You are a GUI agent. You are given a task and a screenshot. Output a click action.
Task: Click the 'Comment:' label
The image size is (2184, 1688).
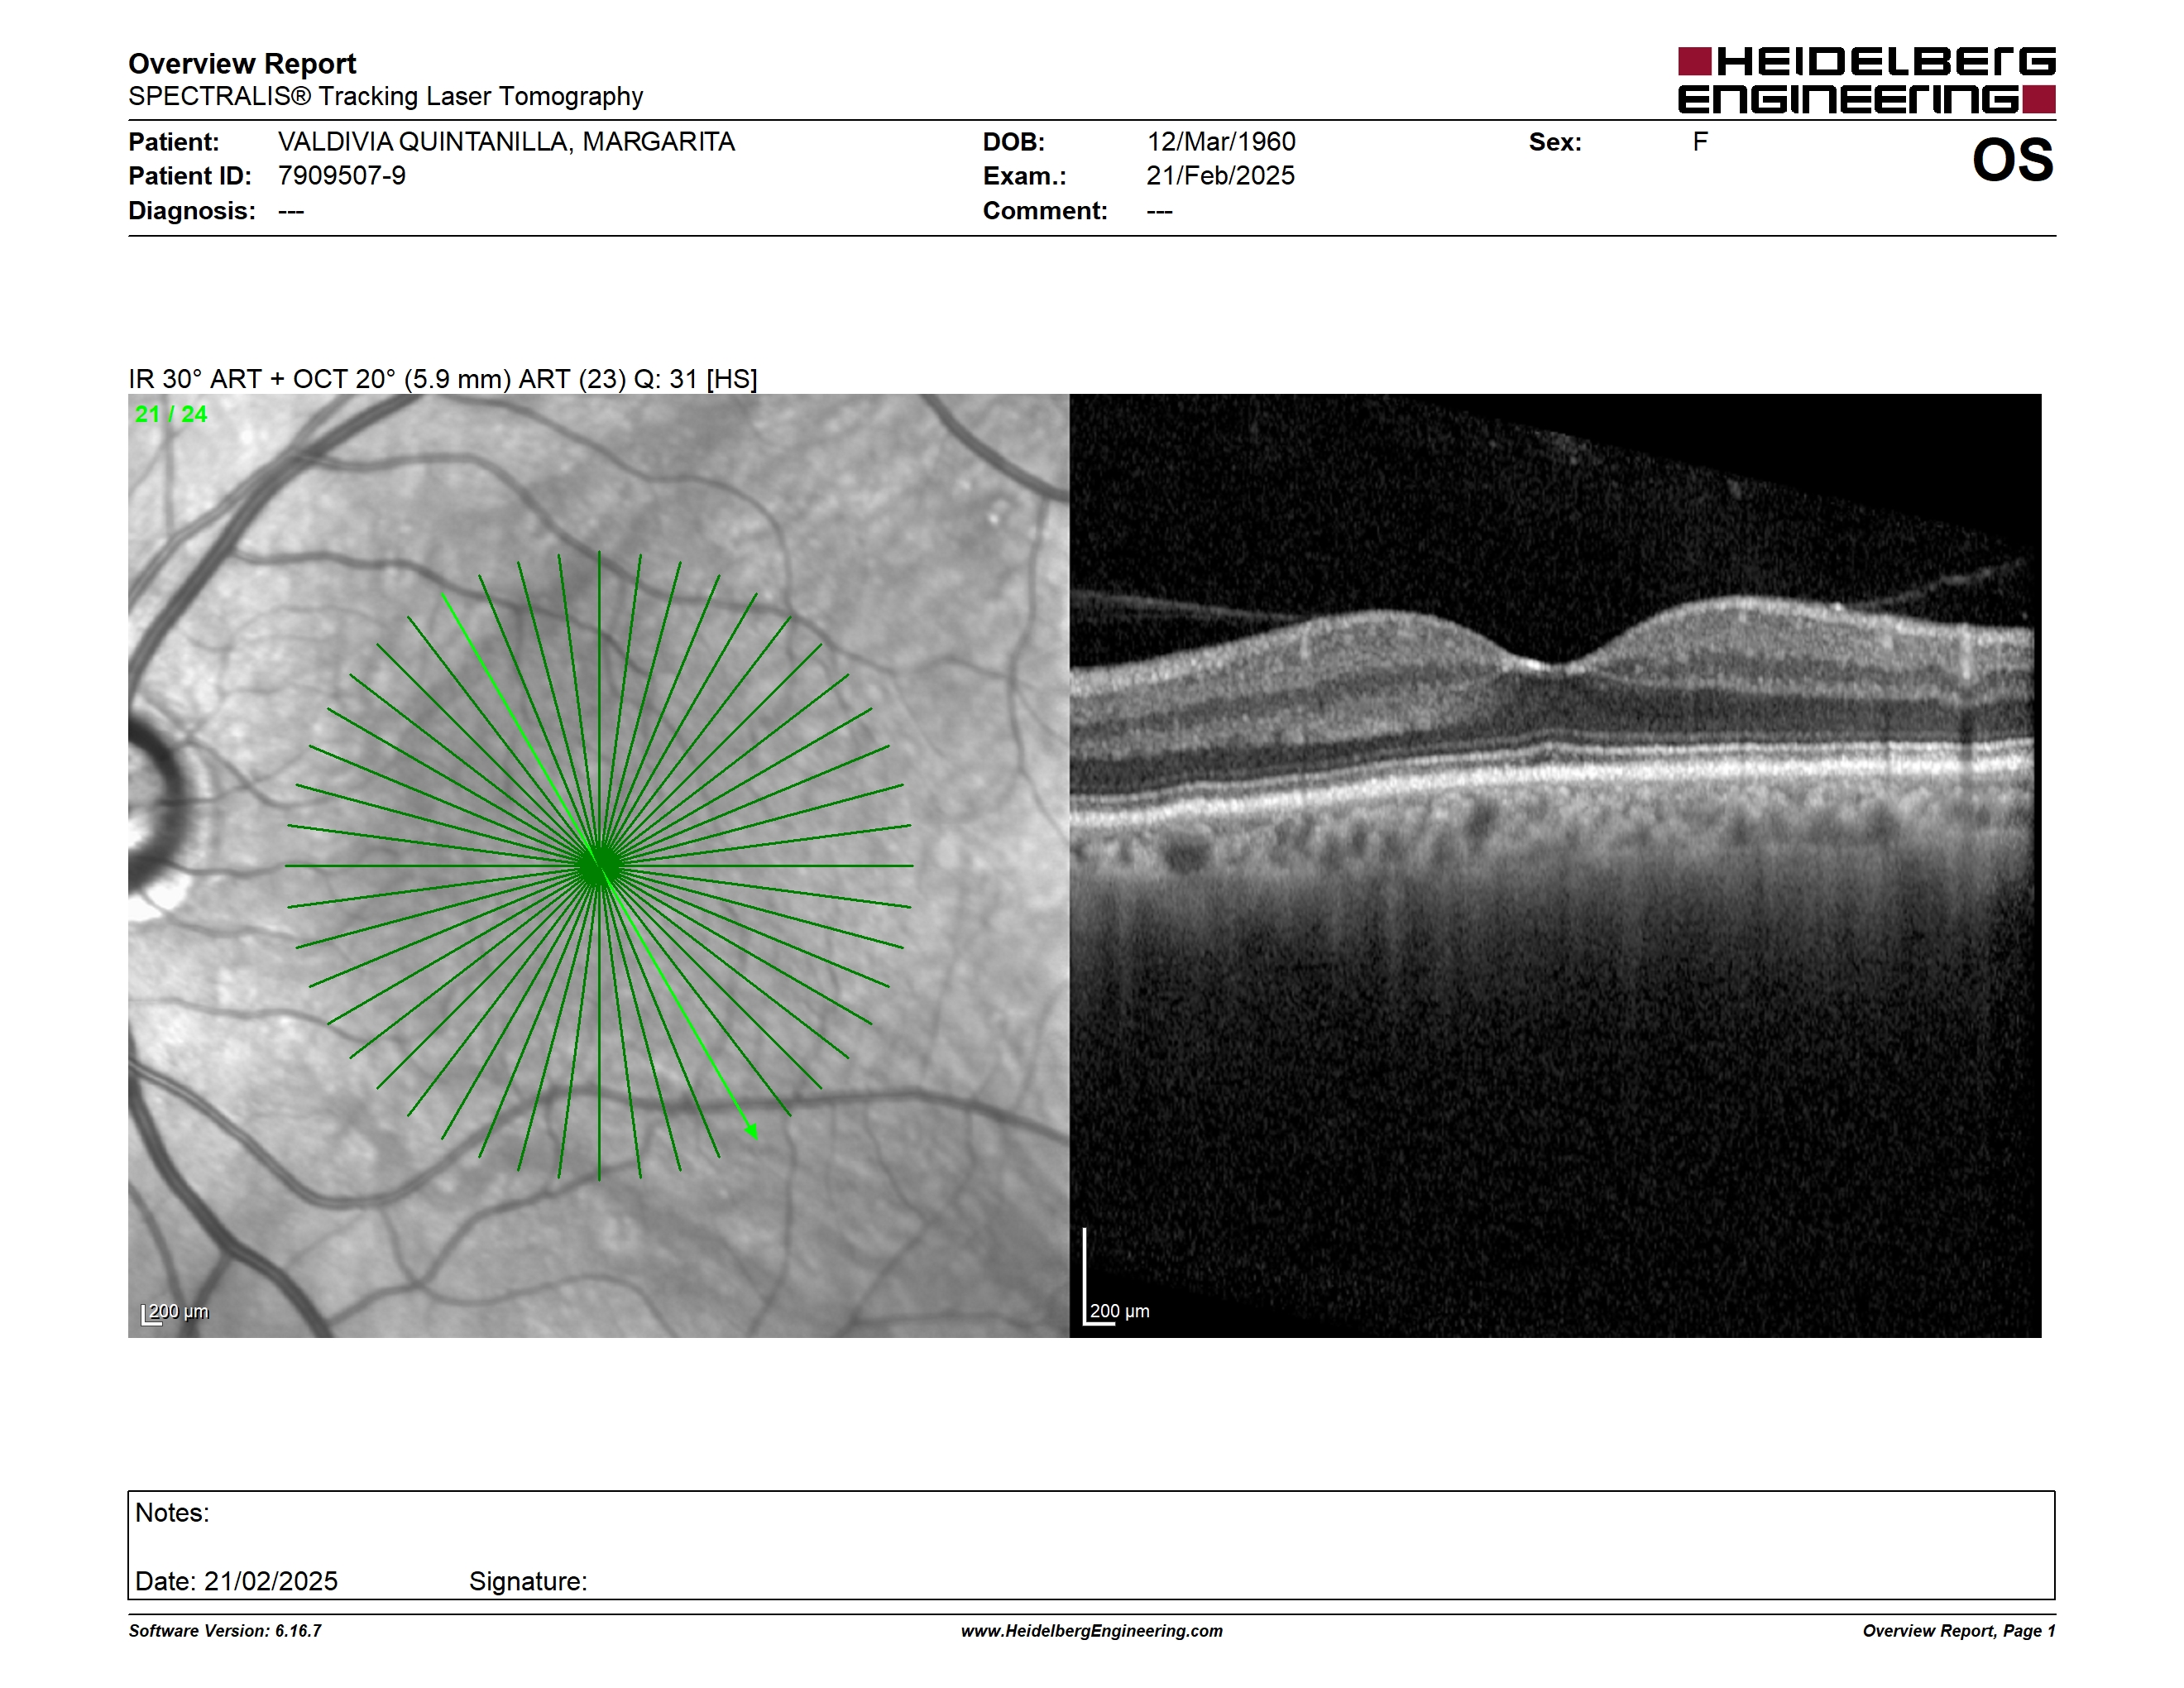click(x=1045, y=211)
